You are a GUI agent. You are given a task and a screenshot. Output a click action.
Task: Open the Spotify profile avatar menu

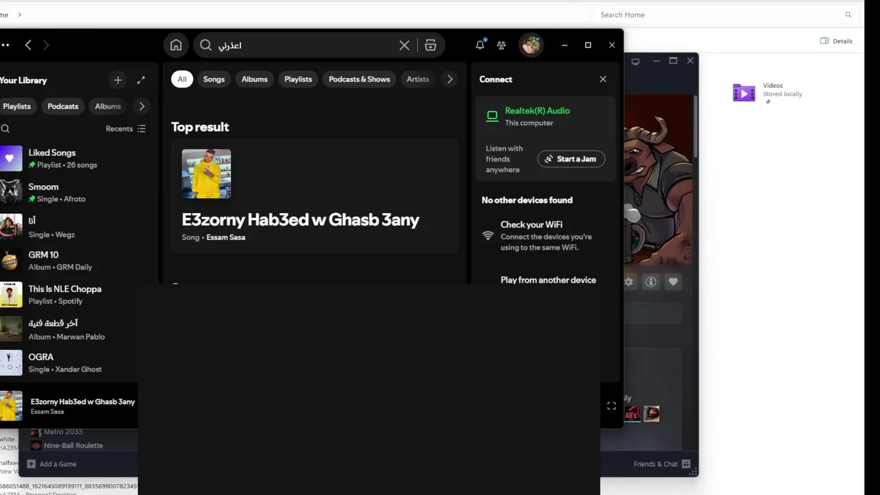[531, 45]
